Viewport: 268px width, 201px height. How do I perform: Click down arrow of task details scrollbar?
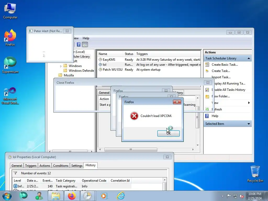[x=198, y=145]
